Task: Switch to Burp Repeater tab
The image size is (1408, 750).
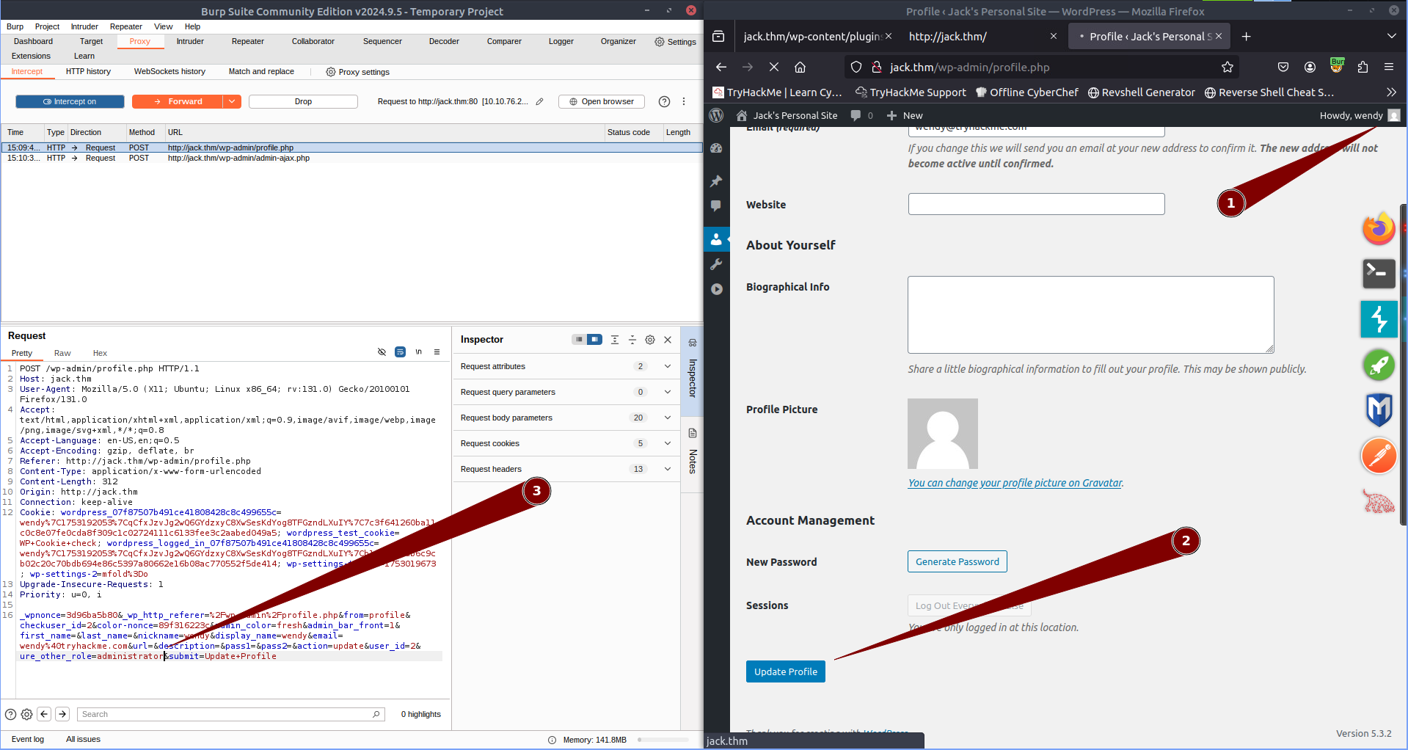Action: (x=247, y=41)
